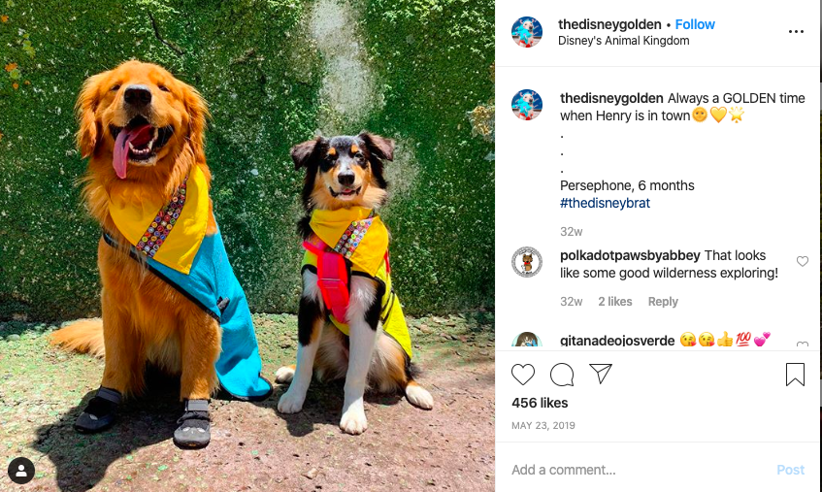Like gitanadeojosverde's comment heart
Screen dimensions: 822x492
(x=802, y=344)
